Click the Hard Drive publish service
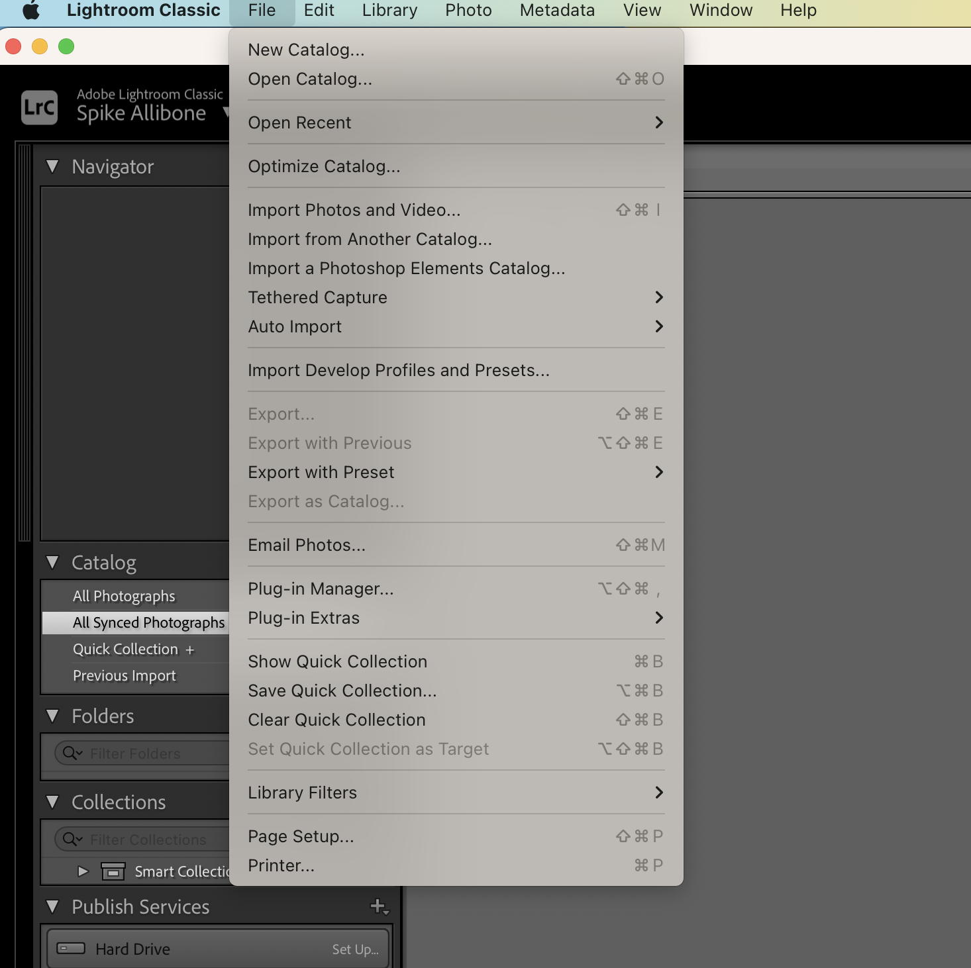This screenshot has width=971, height=968. point(219,949)
